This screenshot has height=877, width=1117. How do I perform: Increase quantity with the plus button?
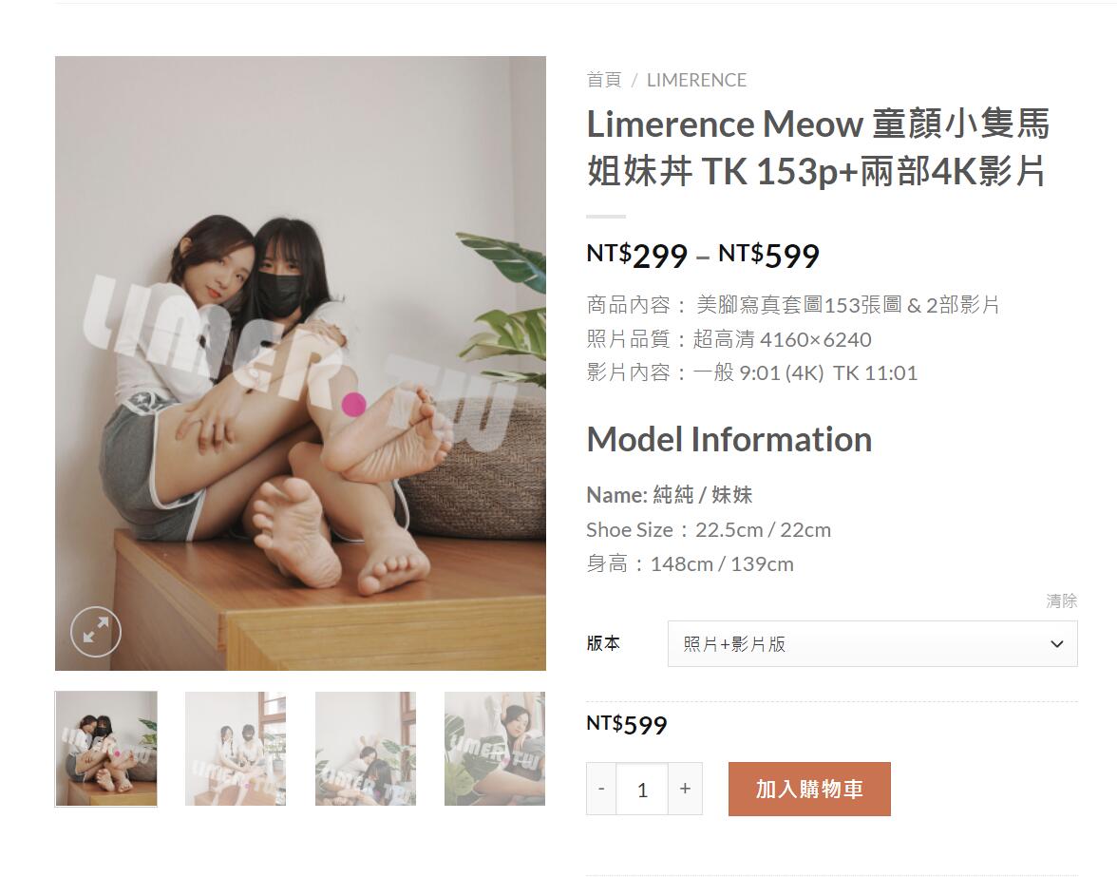click(x=685, y=789)
